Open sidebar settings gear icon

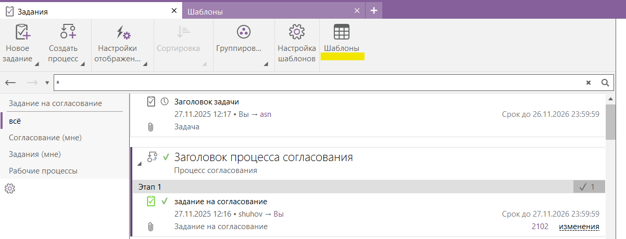click(9, 189)
